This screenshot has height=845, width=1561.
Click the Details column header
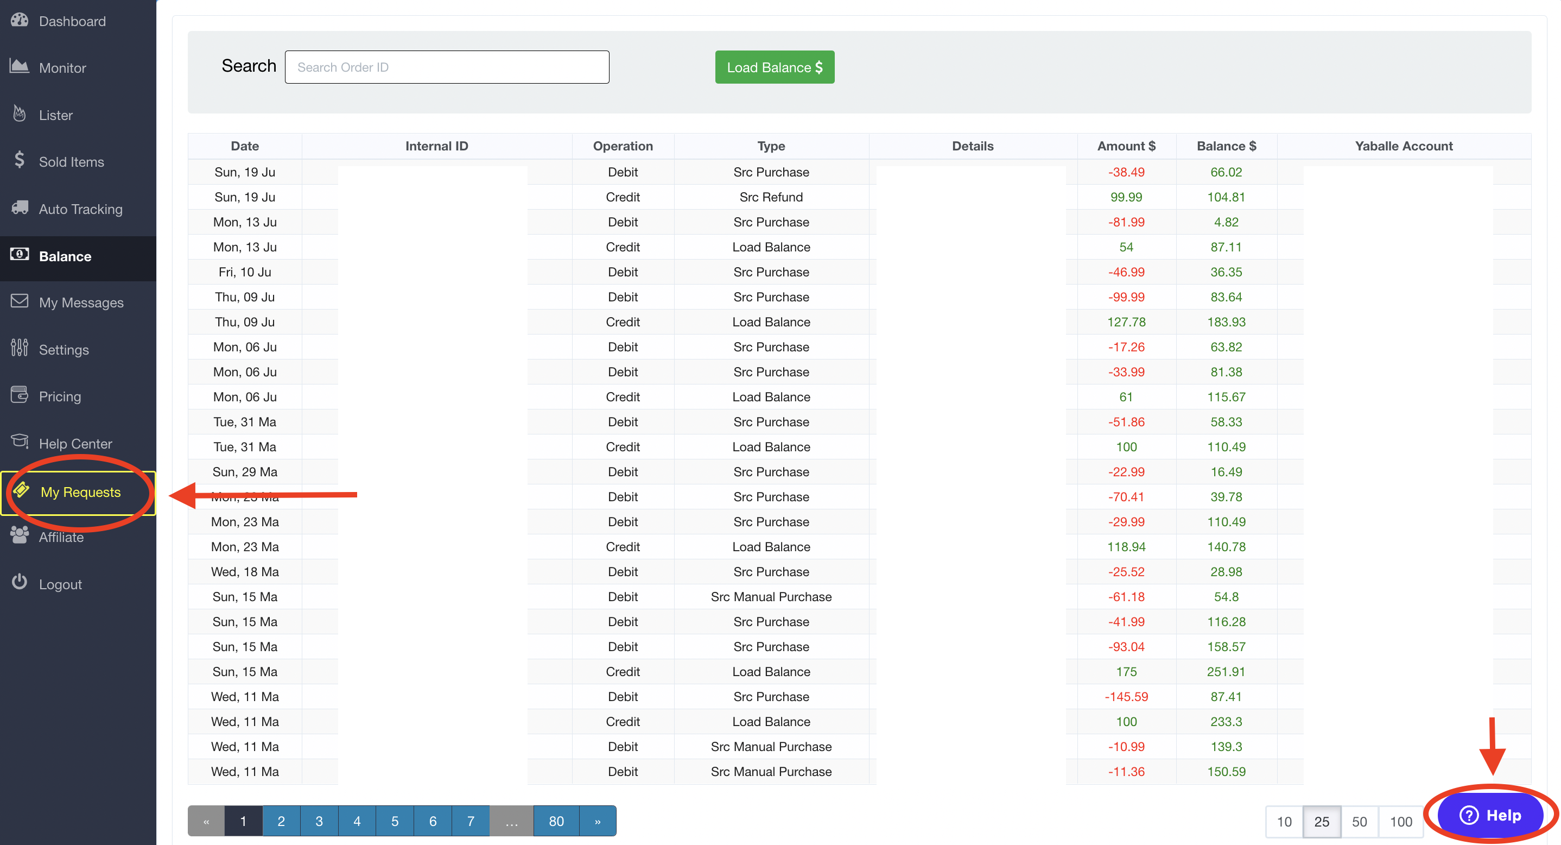pyautogui.click(x=973, y=146)
